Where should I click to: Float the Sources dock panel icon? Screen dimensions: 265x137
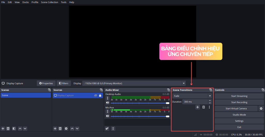[x=101, y=90]
